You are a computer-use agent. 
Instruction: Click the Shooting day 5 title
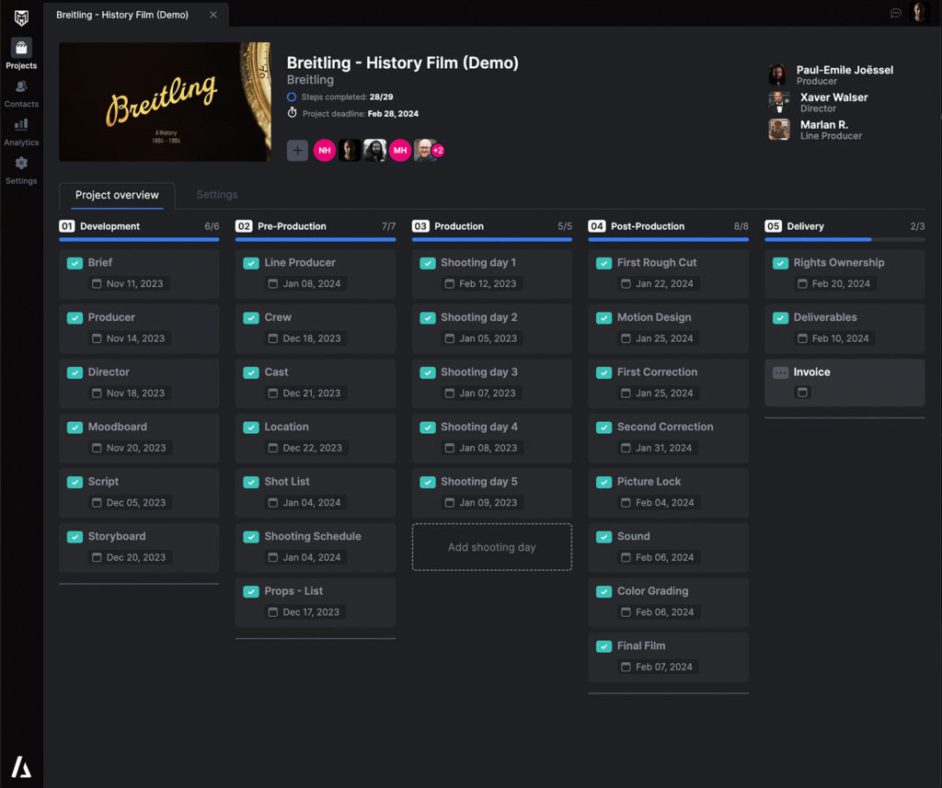pos(478,482)
